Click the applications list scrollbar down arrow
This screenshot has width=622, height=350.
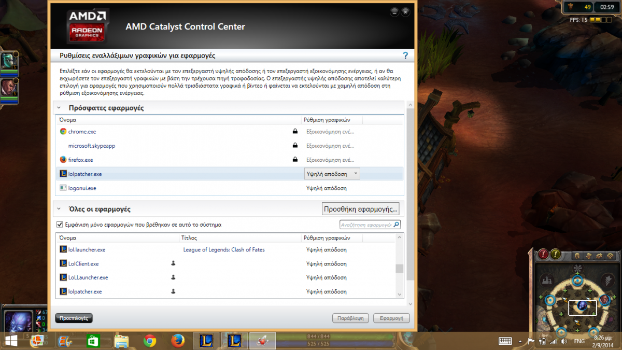[x=399, y=294]
